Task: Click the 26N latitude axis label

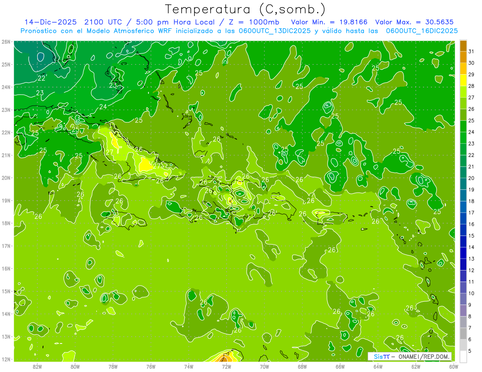Action: click(x=6, y=42)
